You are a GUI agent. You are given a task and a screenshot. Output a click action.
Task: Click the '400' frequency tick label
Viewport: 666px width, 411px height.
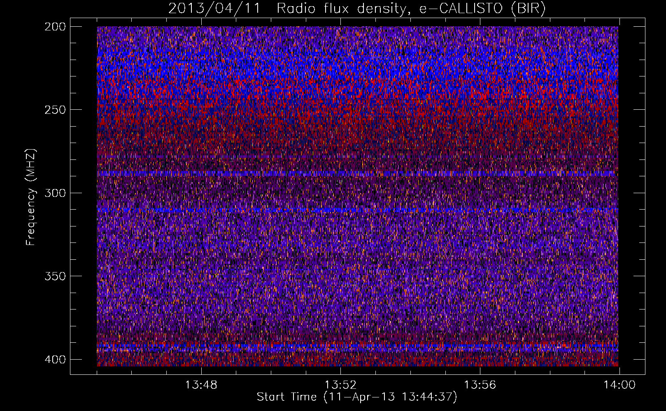click(55, 359)
